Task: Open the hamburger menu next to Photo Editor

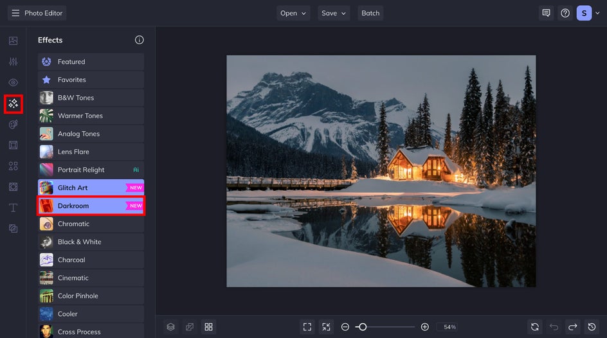Action: click(x=15, y=13)
